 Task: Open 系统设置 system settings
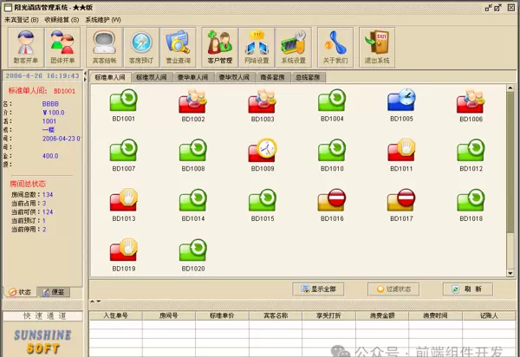pos(293,47)
